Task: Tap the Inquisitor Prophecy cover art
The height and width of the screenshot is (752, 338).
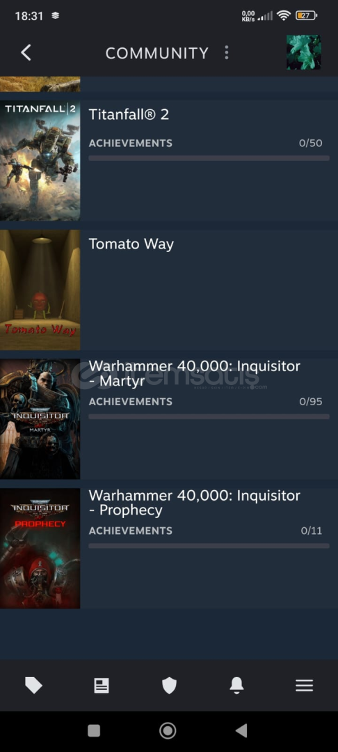Action: click(40, 548)
